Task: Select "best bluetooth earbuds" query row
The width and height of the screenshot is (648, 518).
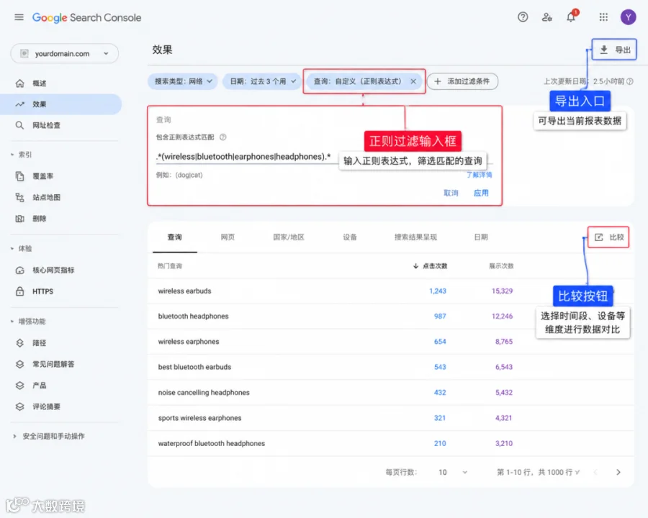Action: [390, 367]
